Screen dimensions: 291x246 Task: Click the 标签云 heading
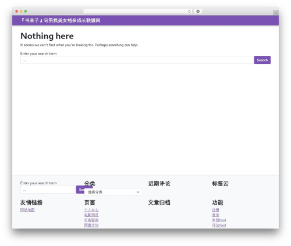coord(220,183)
